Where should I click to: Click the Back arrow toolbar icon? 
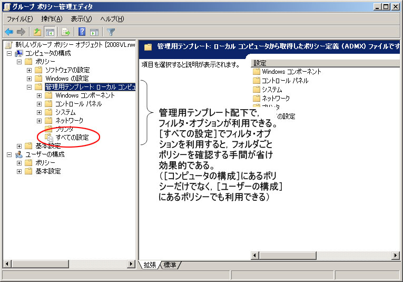point(9,32)
